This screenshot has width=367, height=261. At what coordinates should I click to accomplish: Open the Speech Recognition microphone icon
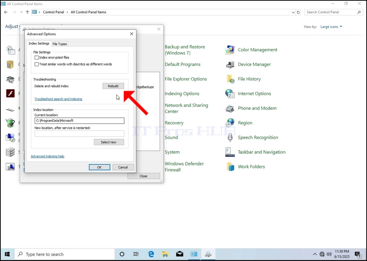pos(230,137)
